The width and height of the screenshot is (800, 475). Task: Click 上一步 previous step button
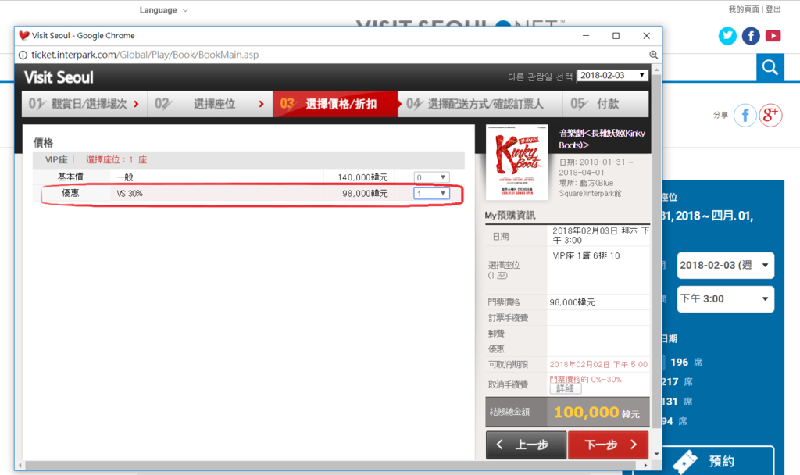[526, 445]
